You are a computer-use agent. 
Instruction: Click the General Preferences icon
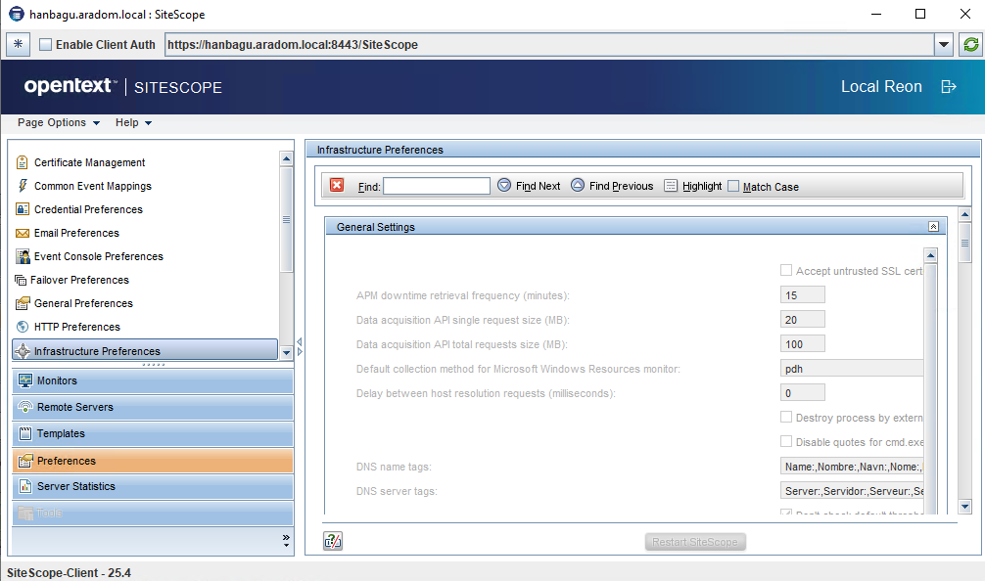23,303
